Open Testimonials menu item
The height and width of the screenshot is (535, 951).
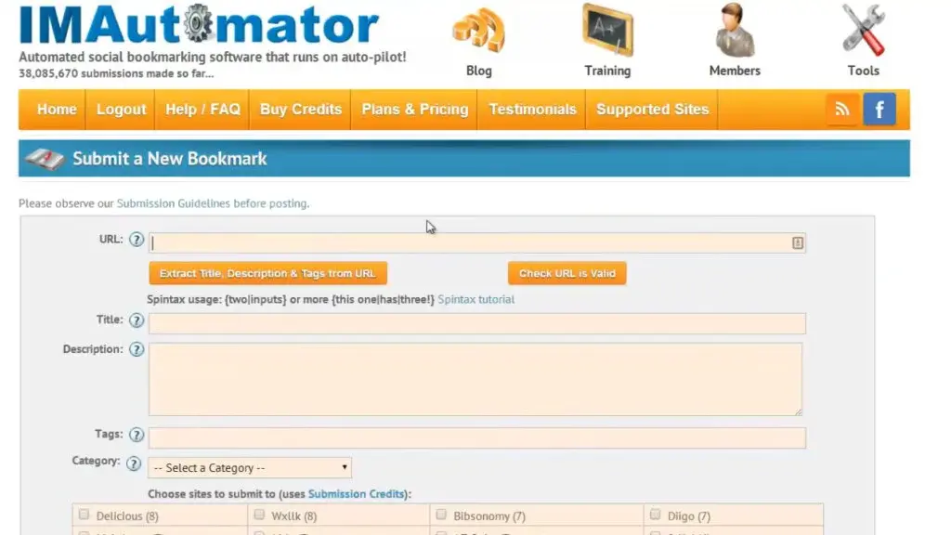click(x=532, y=110)
